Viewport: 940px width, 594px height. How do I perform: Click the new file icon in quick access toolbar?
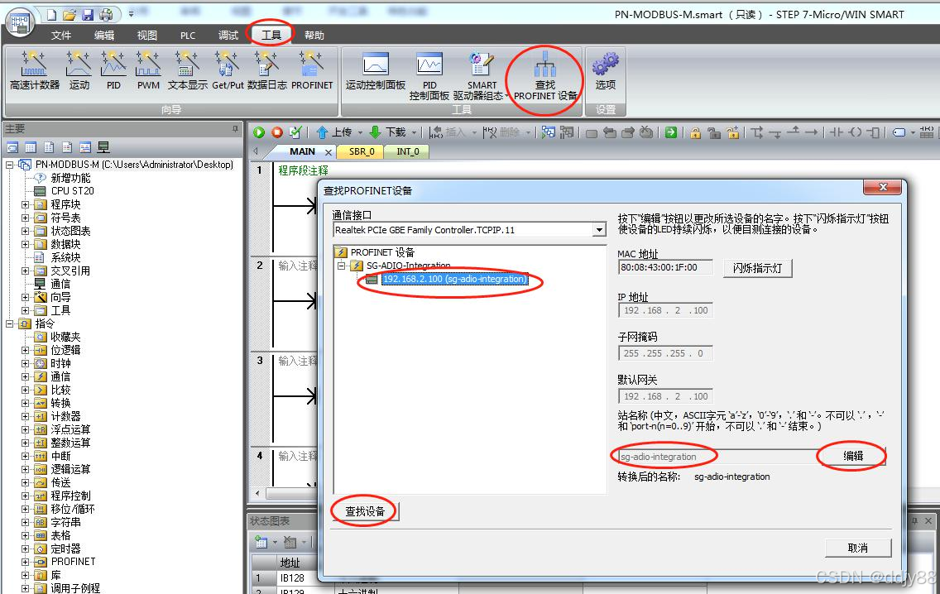[51, 15]
